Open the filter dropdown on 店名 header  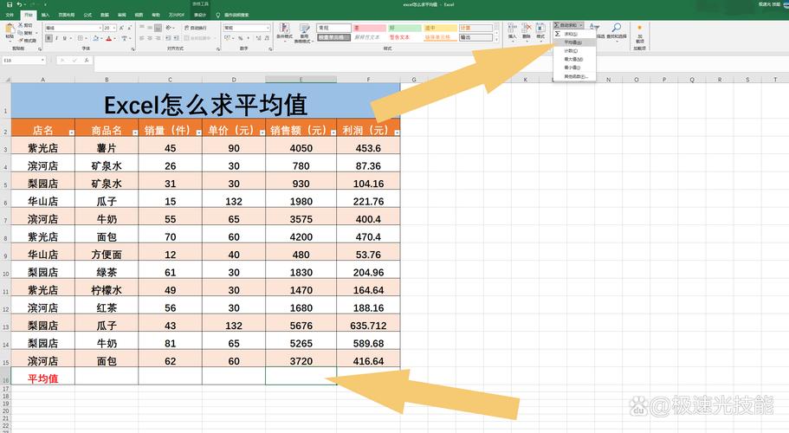[x=72, y=132]
